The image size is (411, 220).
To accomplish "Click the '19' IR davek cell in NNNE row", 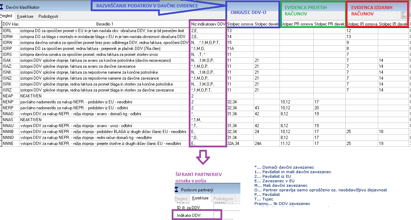I will pos(393,144).
